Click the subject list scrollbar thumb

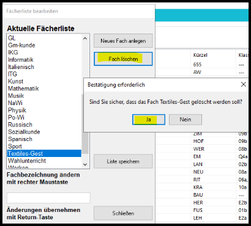tap(85, 124)
